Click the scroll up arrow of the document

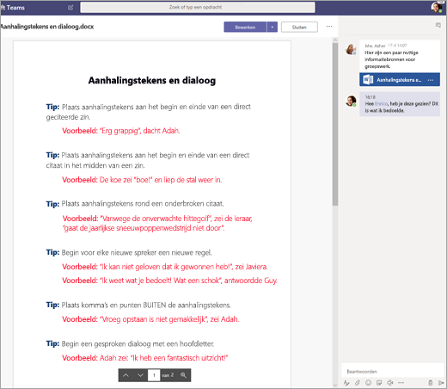pyautogui.click(x=335, y=40)
